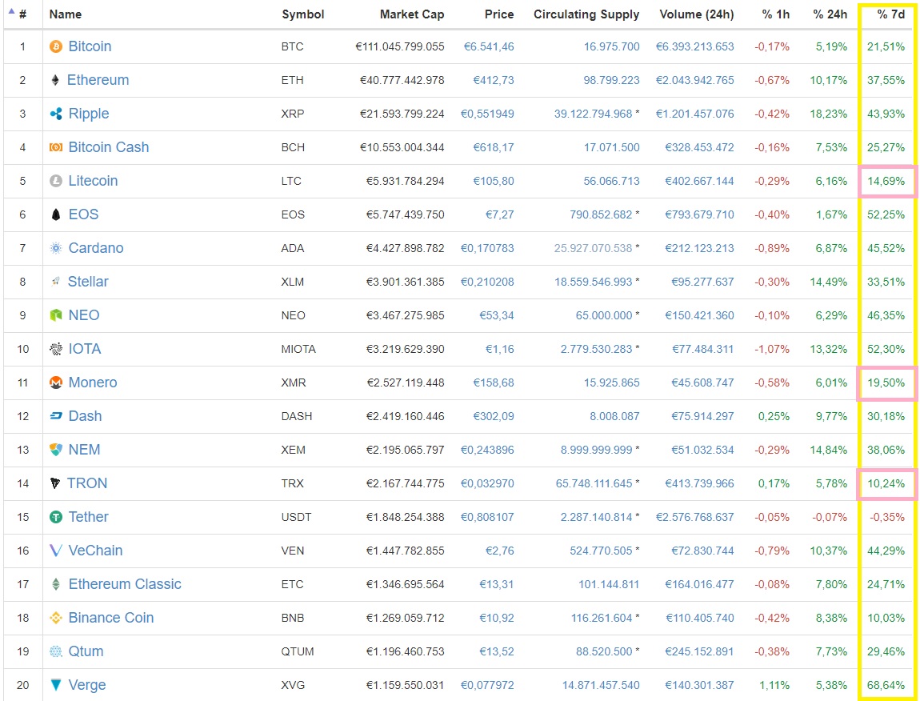Open the Cardano name link
Screen dimensions: 920x701
(96, 248)
